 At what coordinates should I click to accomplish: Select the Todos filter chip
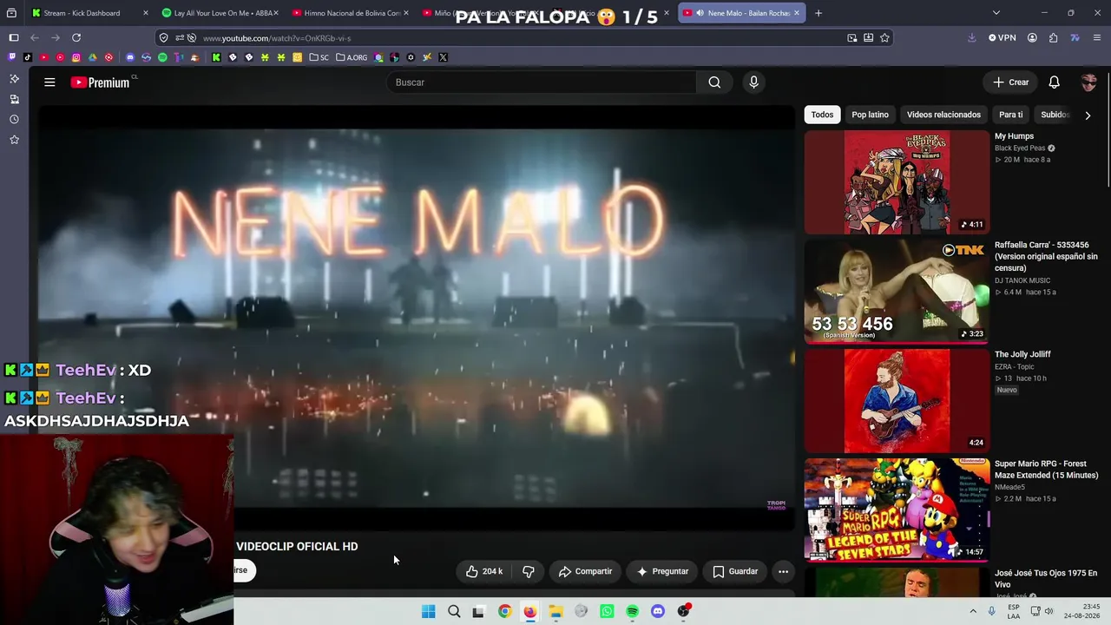tap(822, 115)
